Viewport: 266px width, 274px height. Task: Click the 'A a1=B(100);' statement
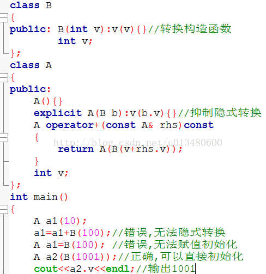coord(69,245)
